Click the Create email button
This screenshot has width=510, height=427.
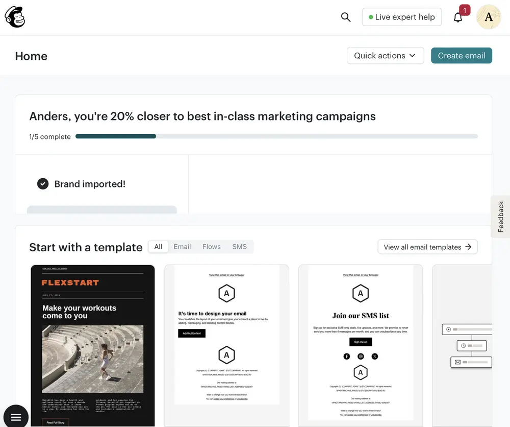461,56
